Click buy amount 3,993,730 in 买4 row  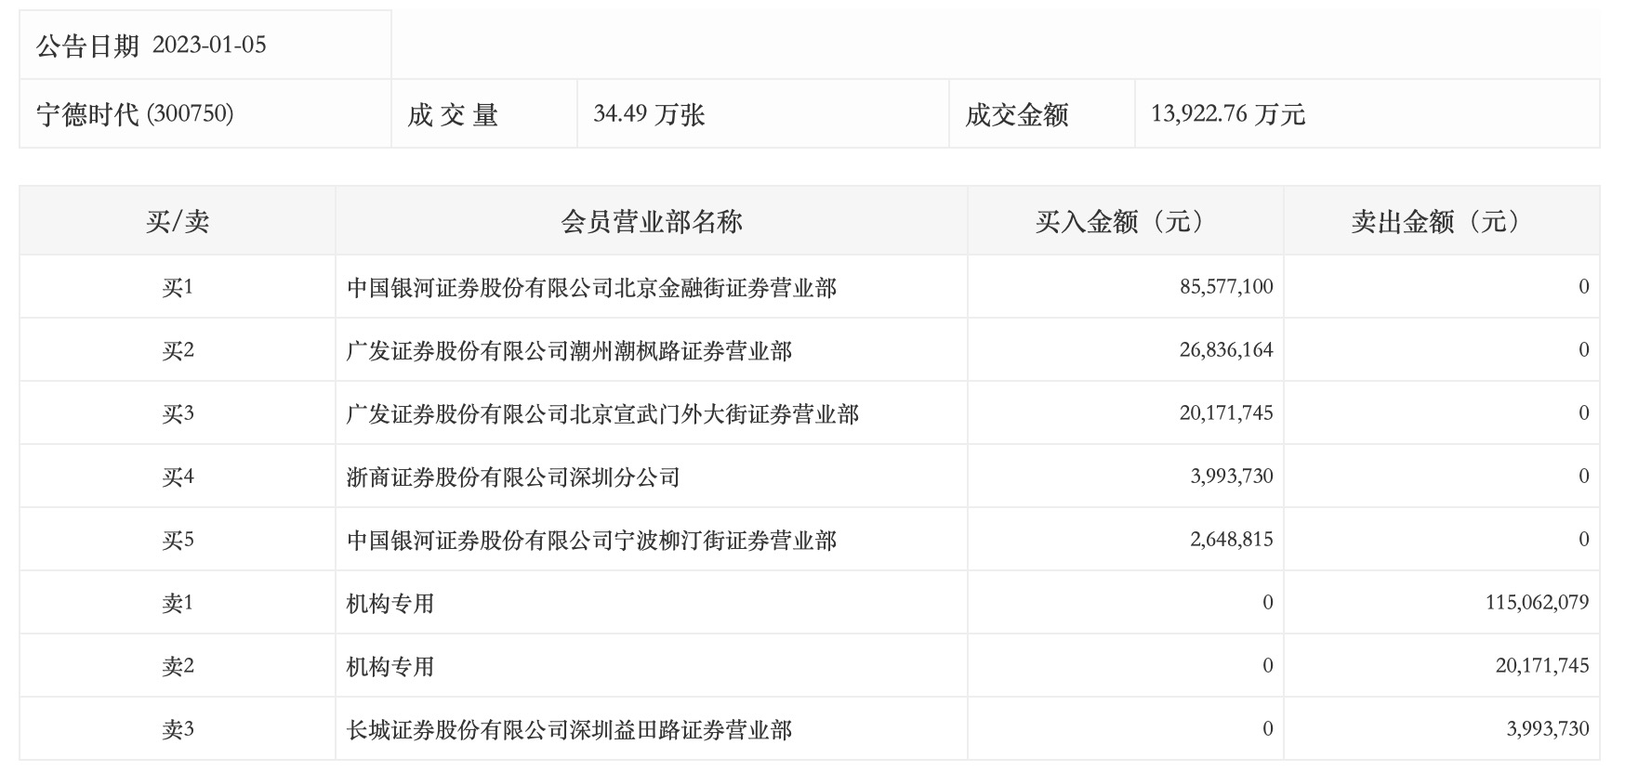coord(1232,477)
